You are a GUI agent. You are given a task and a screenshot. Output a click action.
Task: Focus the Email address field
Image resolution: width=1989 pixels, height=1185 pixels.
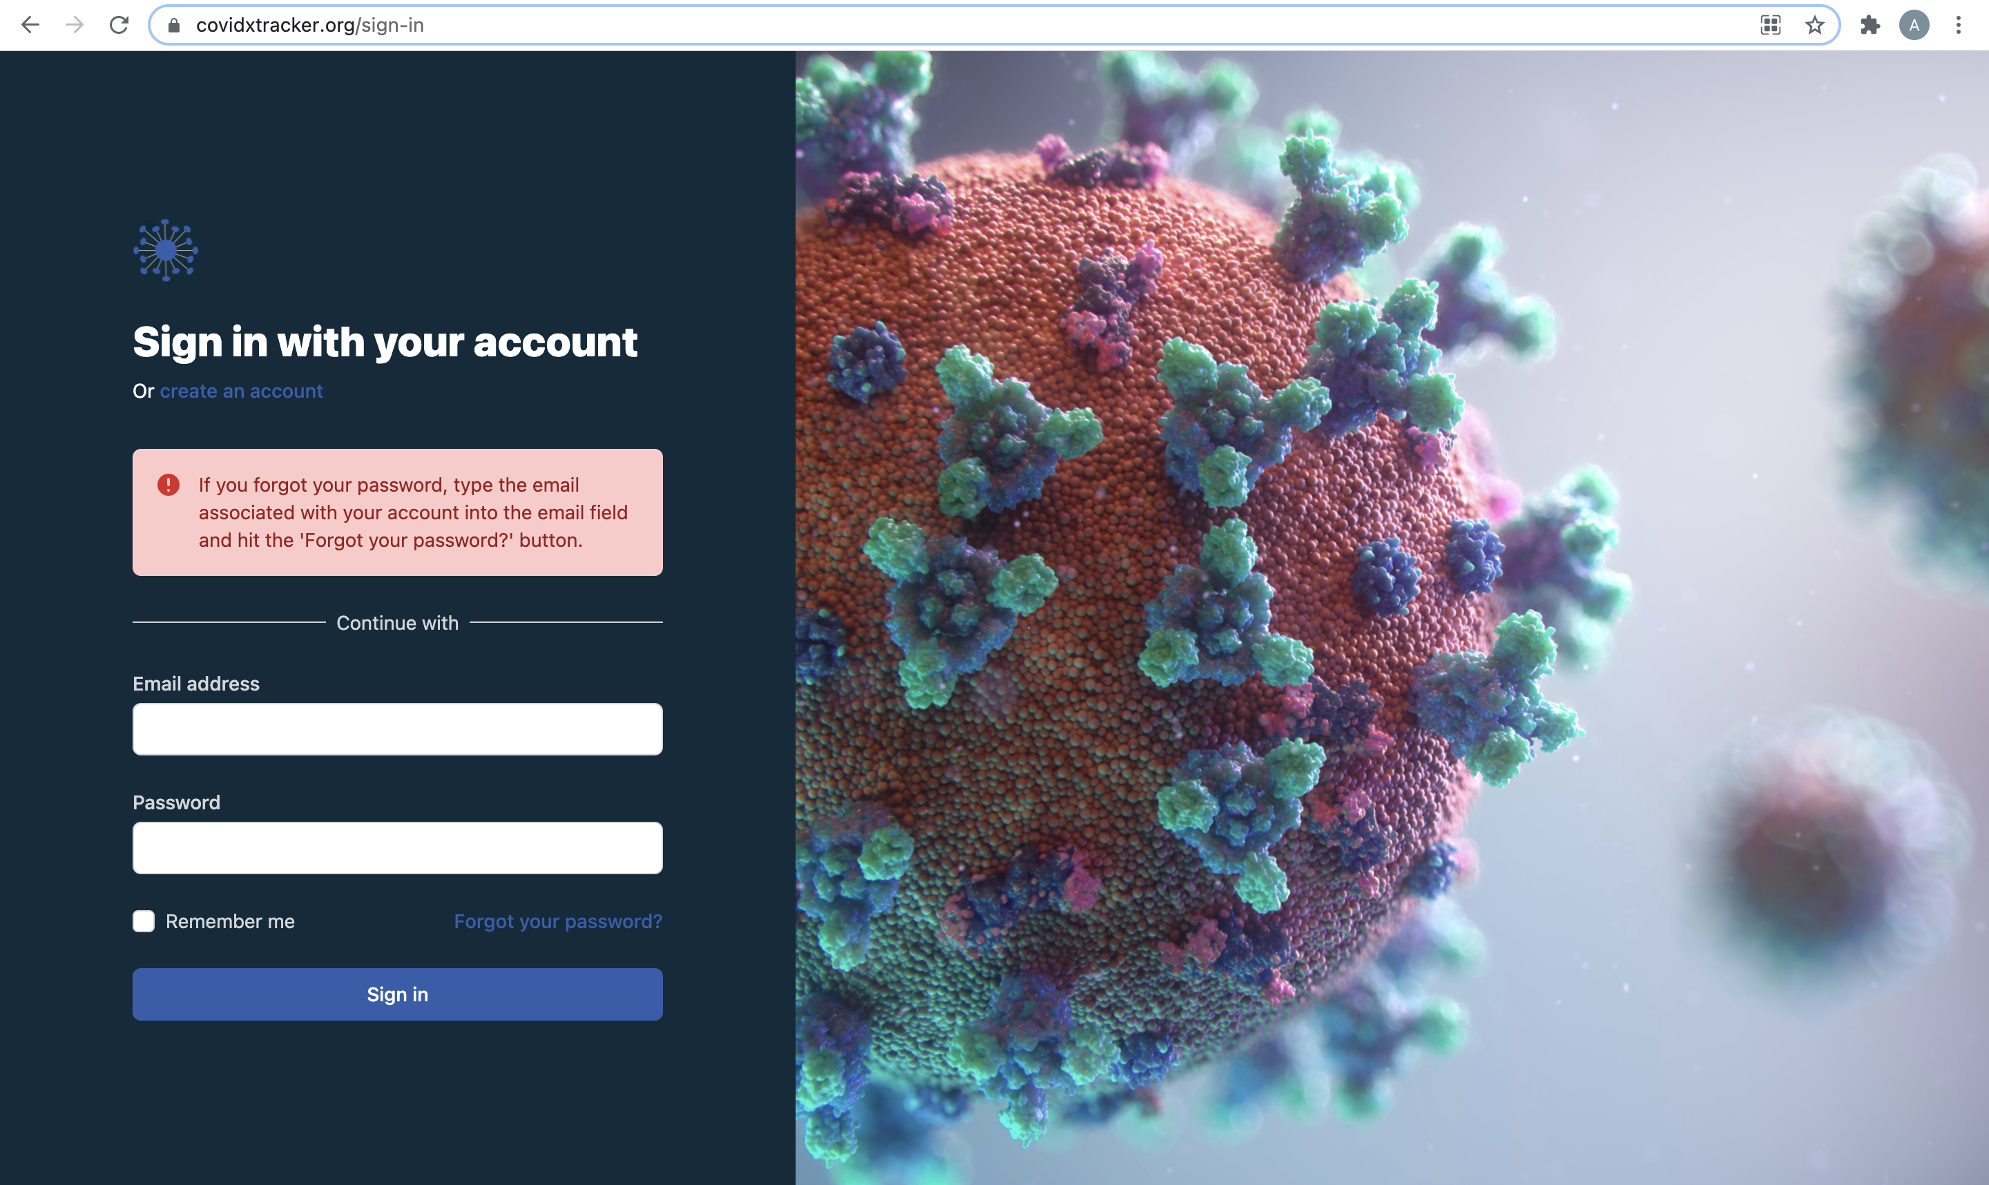397,729
